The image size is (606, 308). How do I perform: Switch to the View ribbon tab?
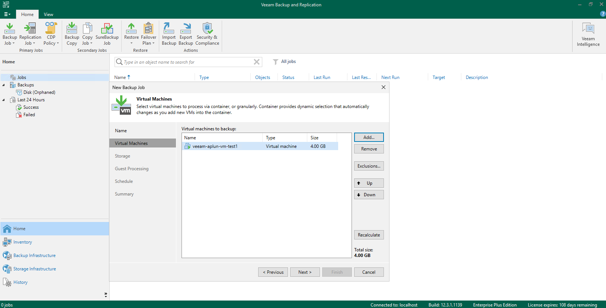coord(48,14)
